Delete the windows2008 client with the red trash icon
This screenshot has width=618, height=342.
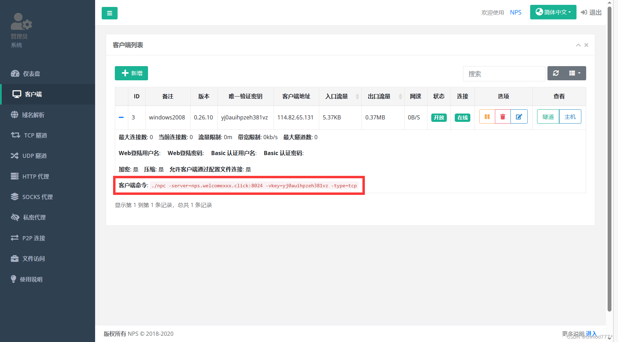pyautogui.click(x=502, y=117)
